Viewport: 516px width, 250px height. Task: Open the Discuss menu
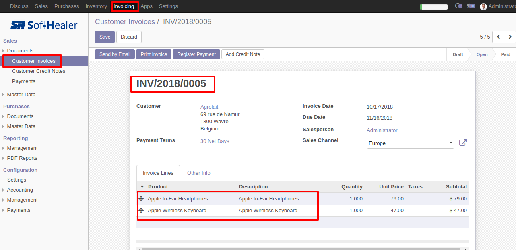pyautogui.click(x=19, y=6)
